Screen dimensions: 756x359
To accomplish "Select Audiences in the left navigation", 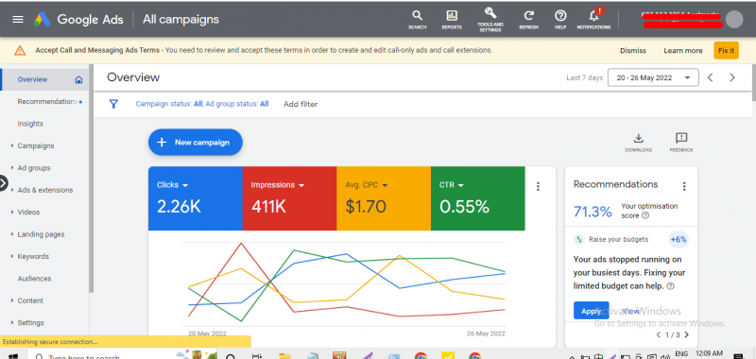I will tap(34, 279).
